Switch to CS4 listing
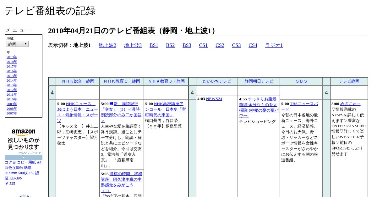 point(253,45)
